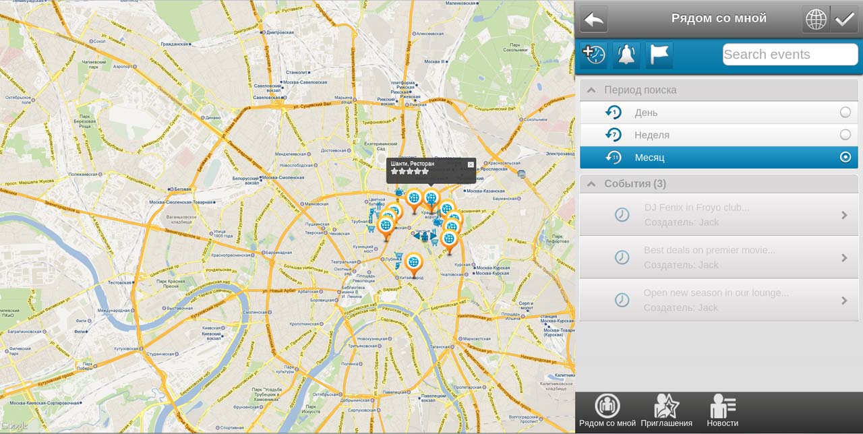Focus the Search events field
Viewport: 863px width, 434px height.
(790, 55)
